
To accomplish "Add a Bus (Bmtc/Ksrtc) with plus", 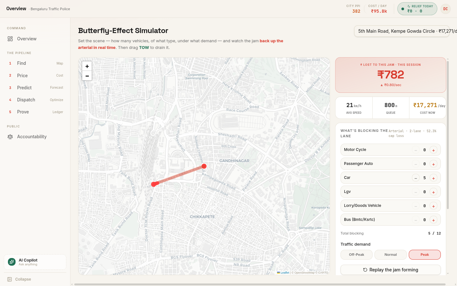I will (434, 220).
